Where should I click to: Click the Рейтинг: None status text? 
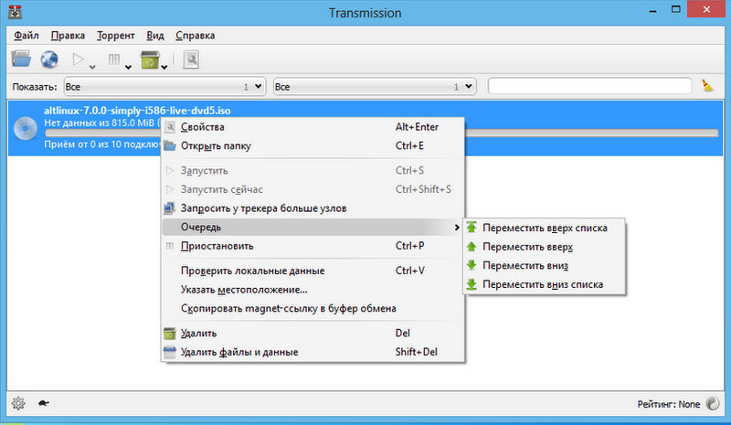tap(669, 404)
